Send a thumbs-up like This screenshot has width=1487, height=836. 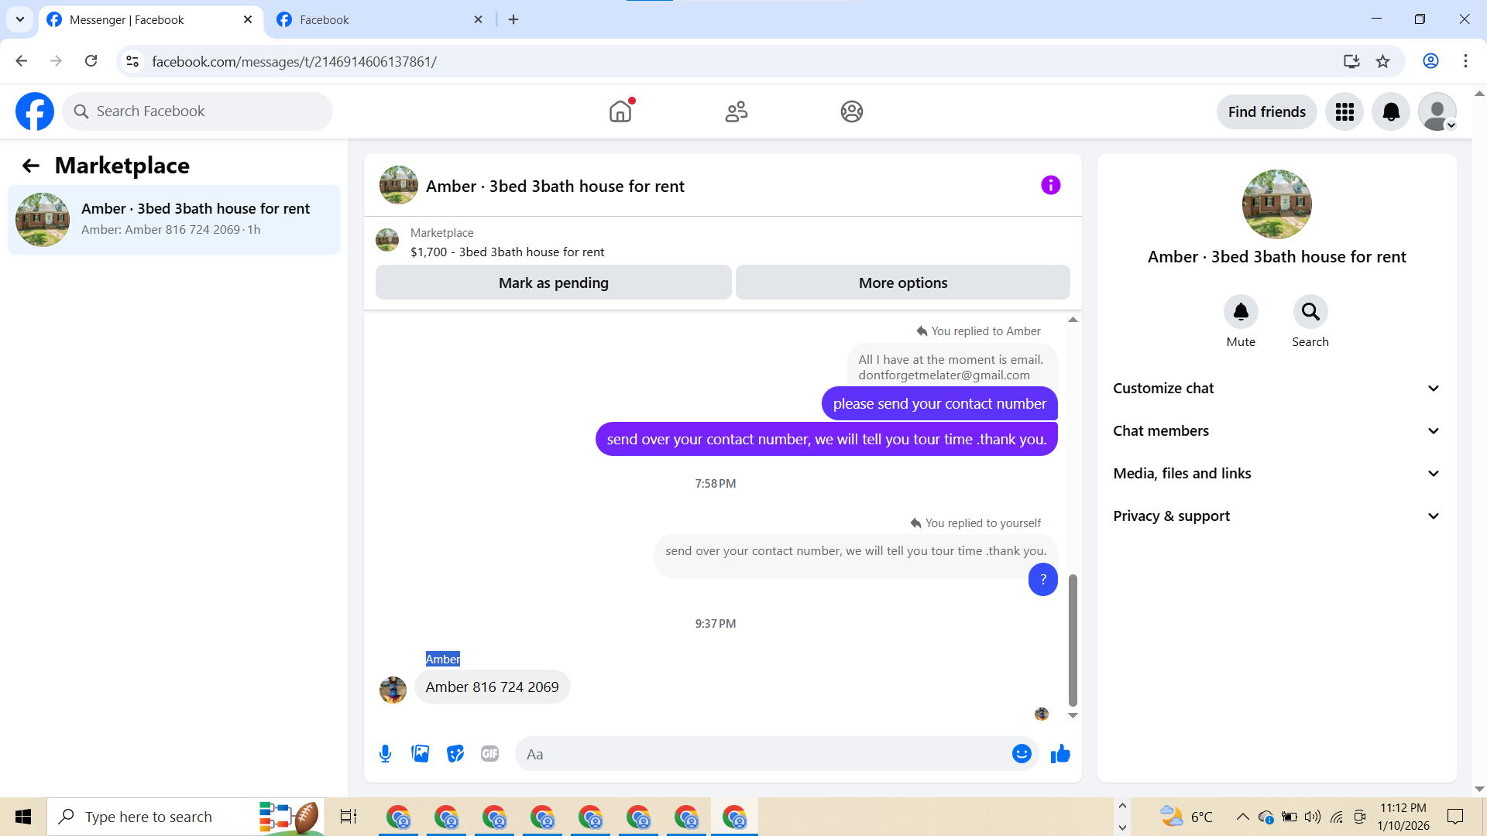click(1060, 754)
